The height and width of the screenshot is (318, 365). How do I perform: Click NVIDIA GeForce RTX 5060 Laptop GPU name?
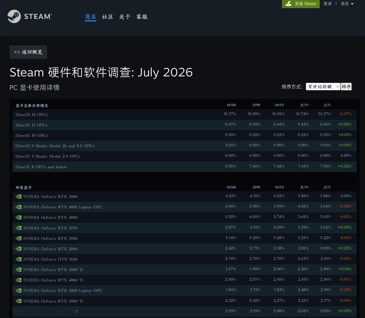tap(63, 290)
